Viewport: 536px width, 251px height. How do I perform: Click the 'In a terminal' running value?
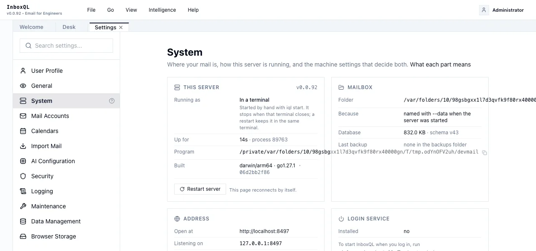click(x=254, y=100)
